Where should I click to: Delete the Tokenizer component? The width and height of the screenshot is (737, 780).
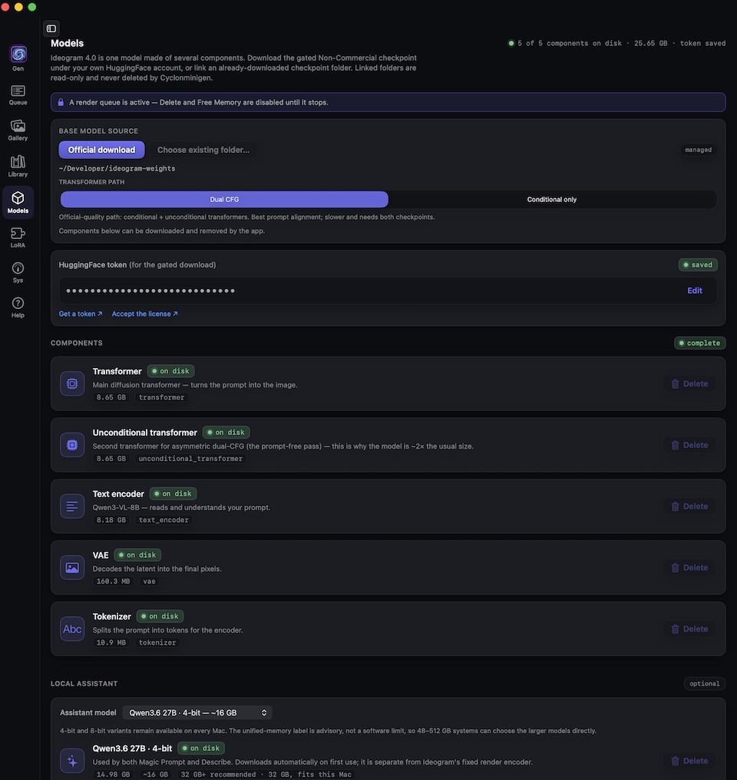click(x=689, y=629)
